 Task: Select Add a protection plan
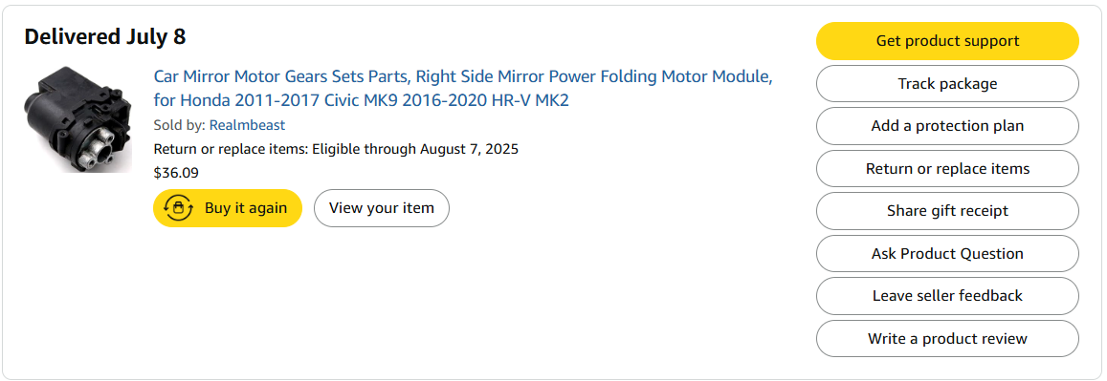(947, 126)
